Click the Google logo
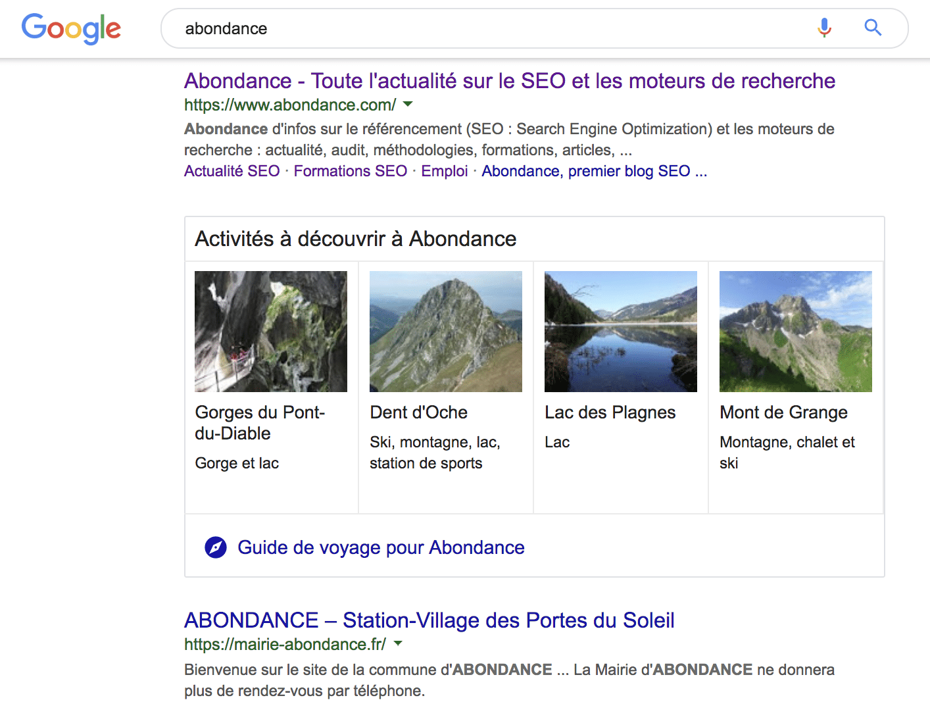Screen dimensions: 930x725 tap(71, 28)
